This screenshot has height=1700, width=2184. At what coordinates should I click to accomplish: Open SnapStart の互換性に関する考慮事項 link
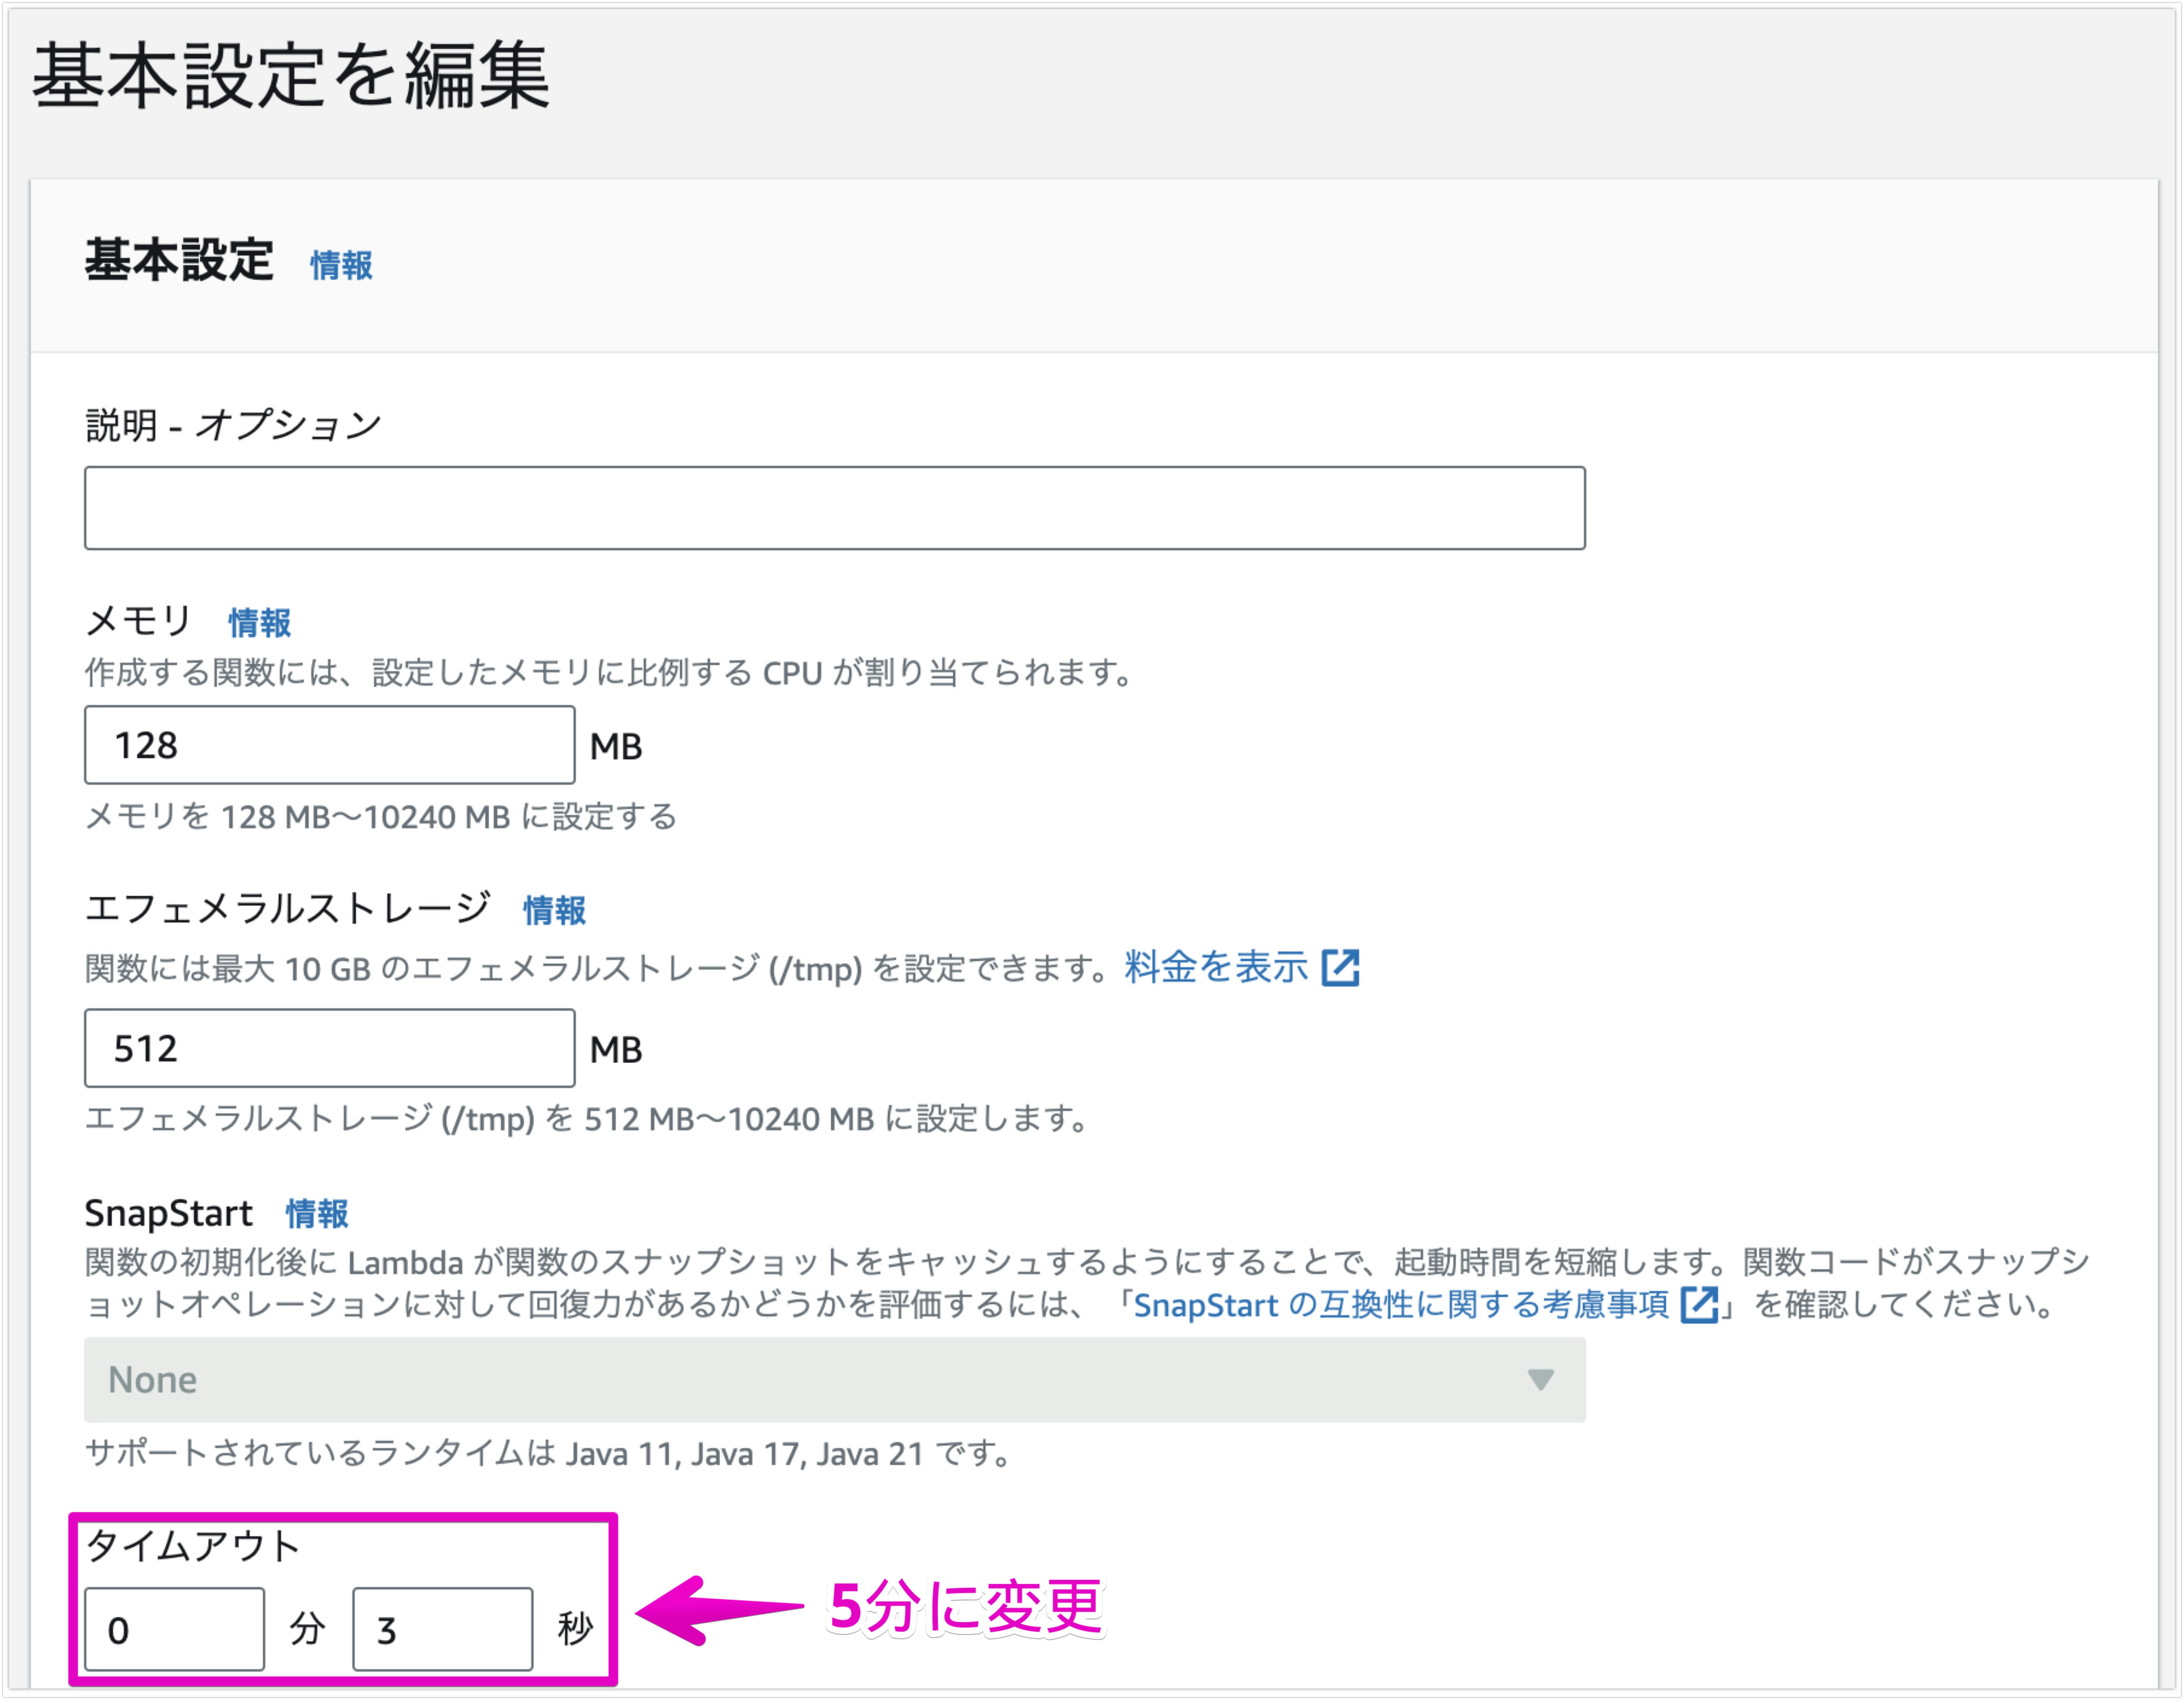(1400, 1305)
